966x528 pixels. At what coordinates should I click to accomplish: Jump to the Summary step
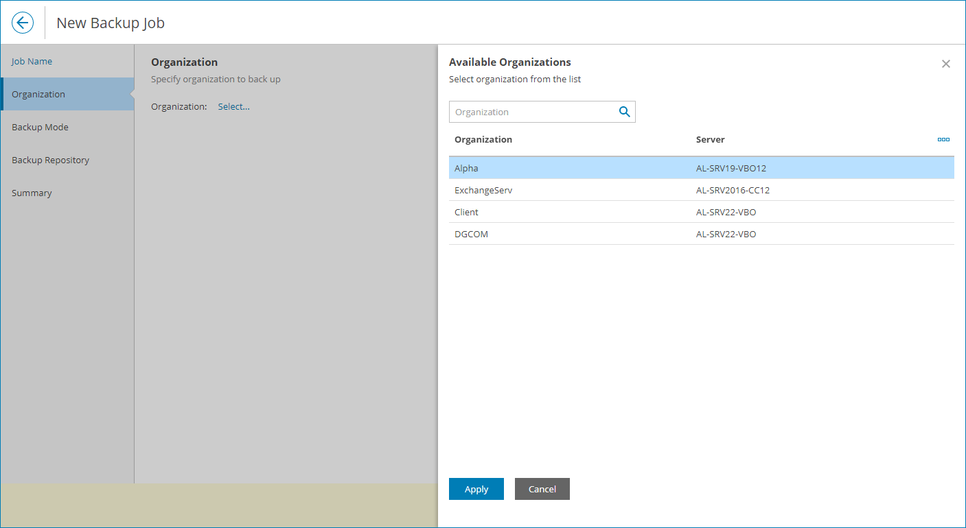[x=32, y=193]
